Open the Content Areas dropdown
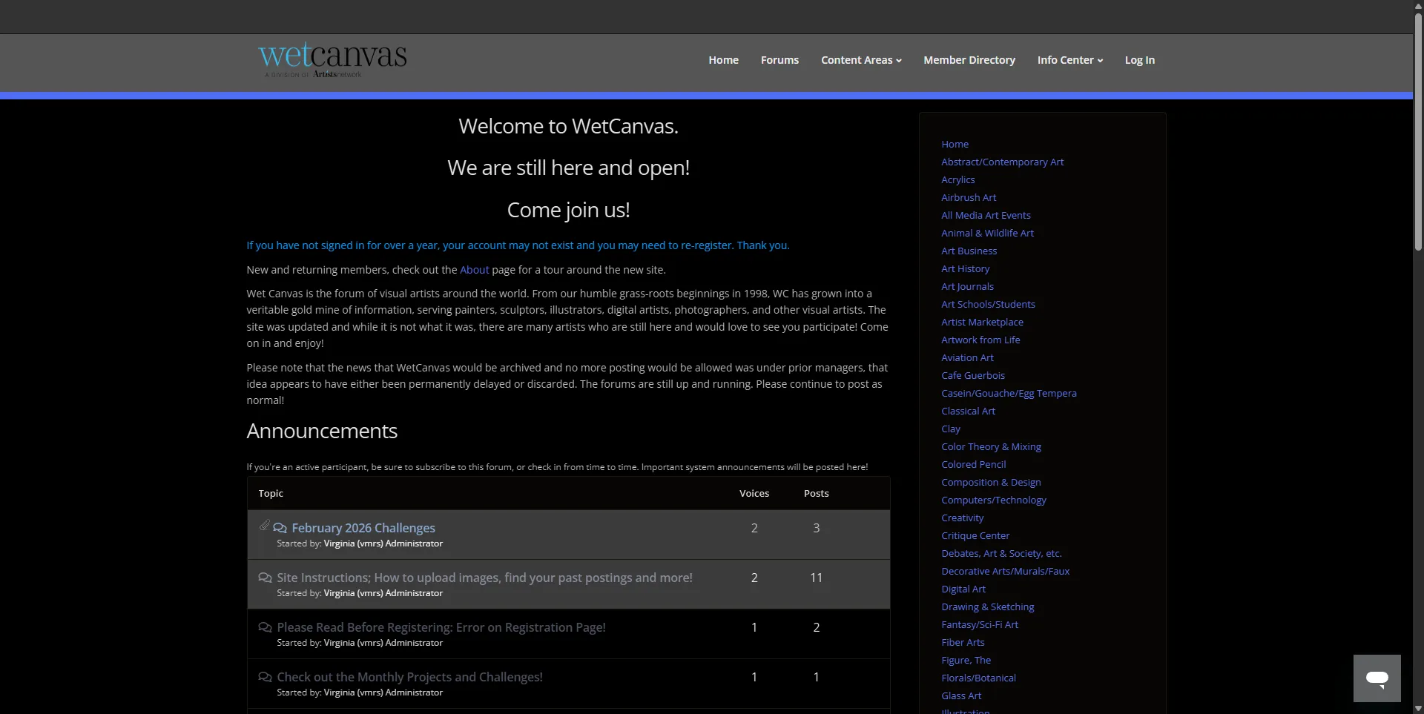 click(861, 60)
